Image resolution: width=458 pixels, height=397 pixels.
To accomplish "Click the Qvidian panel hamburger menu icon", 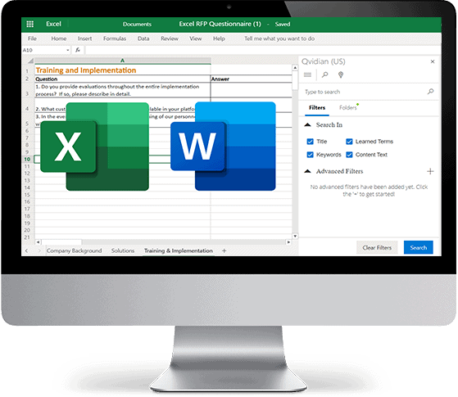I will click(x=307, y=74).
